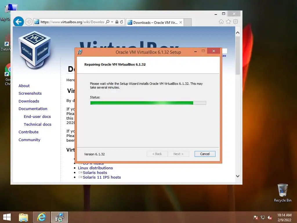Open the Community sidebar link
Screen dimensions: 297x223
29,140
